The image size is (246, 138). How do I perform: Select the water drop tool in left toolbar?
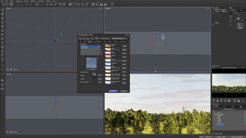(2, 10)
